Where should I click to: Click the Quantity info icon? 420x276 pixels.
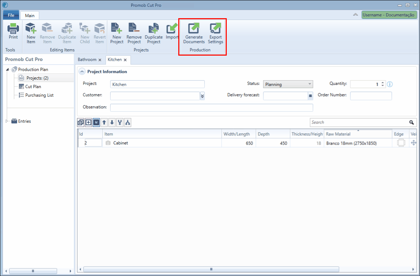390,84
